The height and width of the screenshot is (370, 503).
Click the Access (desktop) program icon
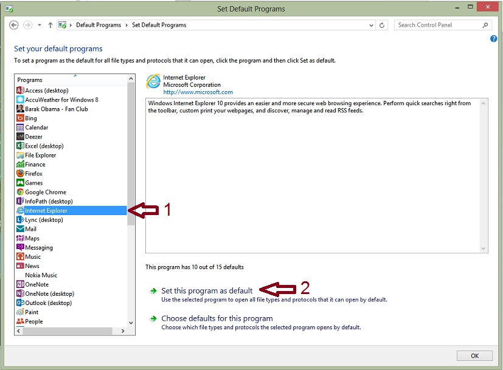[20, 91]
